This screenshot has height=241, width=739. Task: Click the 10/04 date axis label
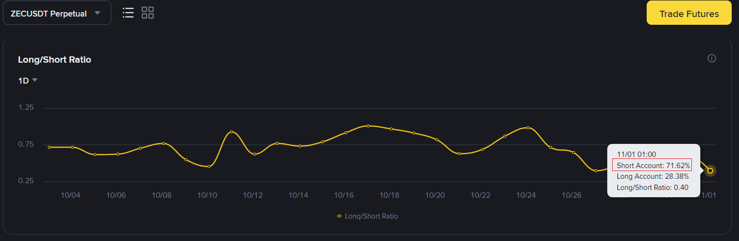click(x=70, y=195)
